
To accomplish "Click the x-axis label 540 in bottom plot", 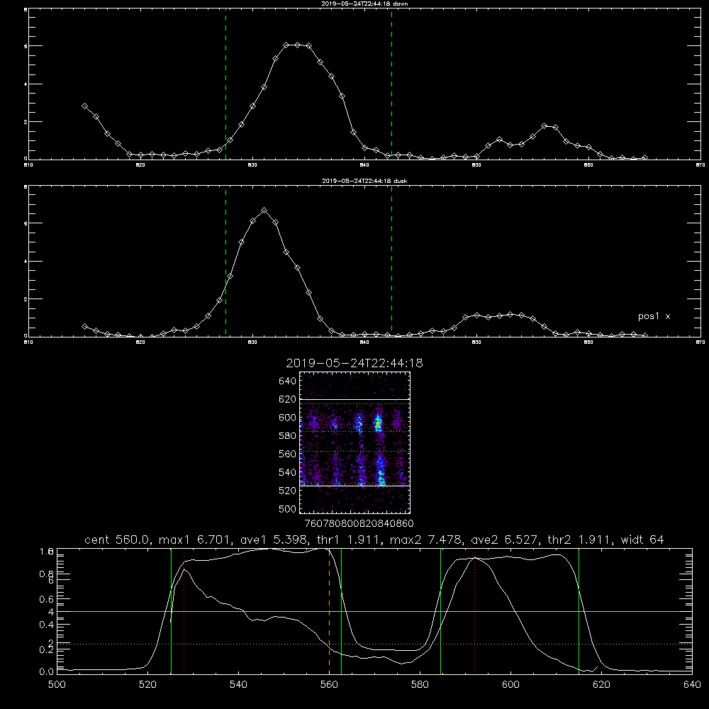I will [x=238, y=685].
